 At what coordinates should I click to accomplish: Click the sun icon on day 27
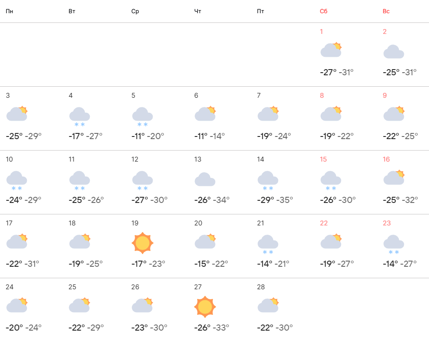[x=205, y=306]
